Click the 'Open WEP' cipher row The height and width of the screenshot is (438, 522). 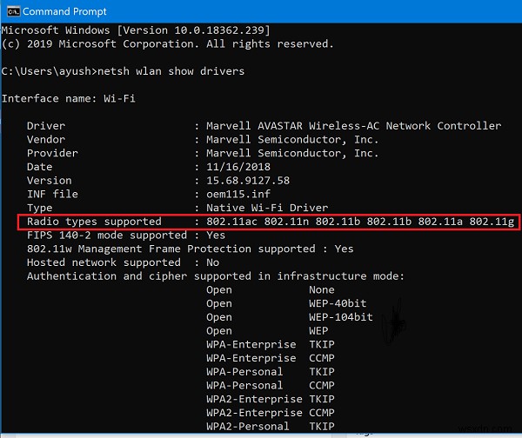(267, 330)
